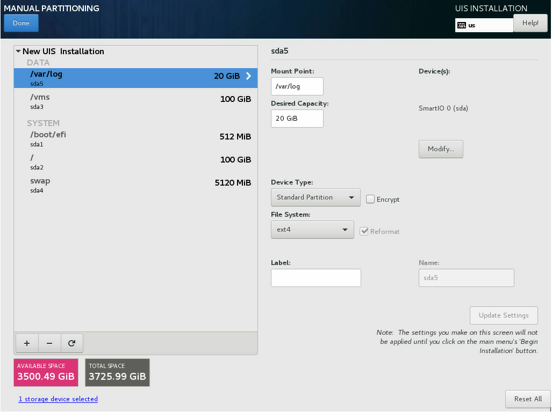Click the Label input field

pos(316,278)
